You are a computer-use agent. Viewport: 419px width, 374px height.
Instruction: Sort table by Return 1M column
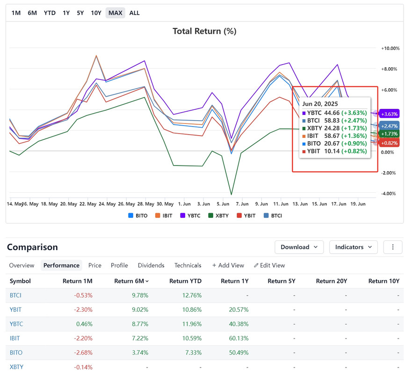(x=78, y=281)
